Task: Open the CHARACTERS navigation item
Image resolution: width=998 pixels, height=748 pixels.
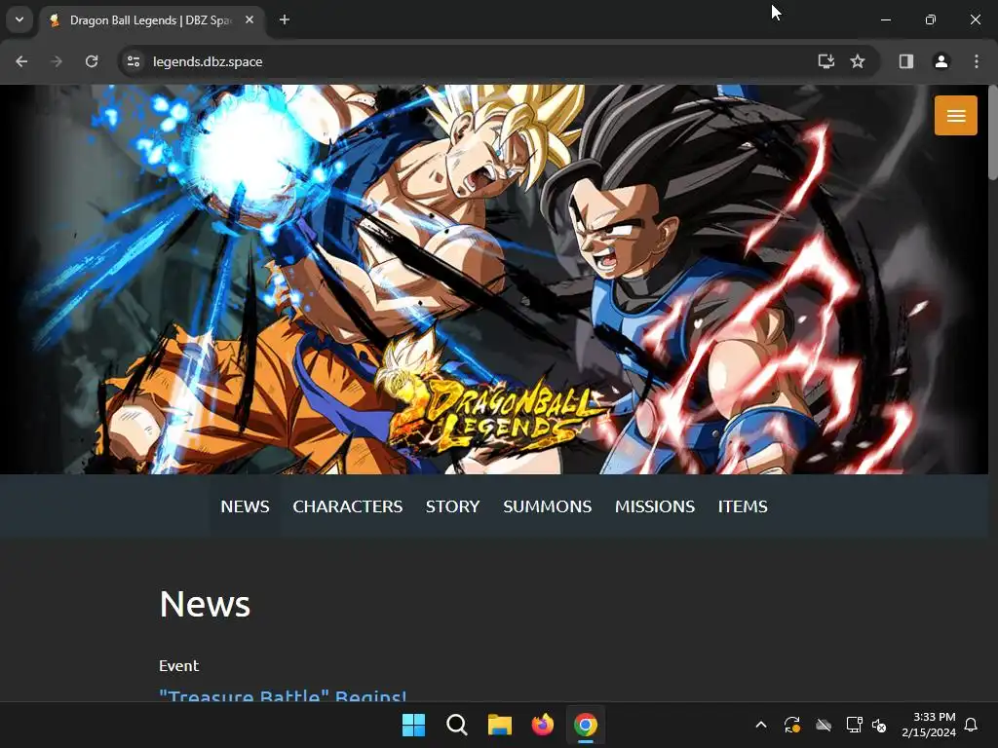Action: (x=348, y=506)
